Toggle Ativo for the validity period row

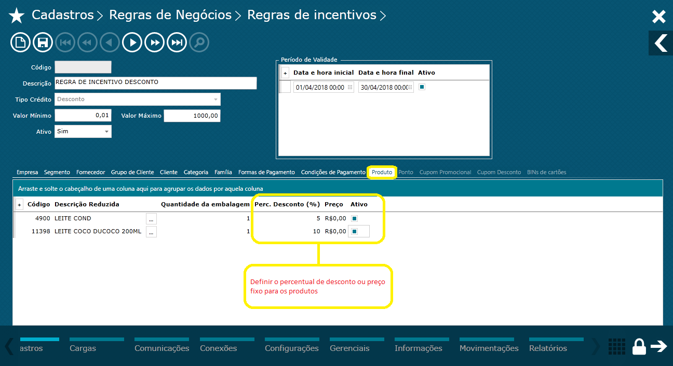pyautogui.click(x=421, y=87)
